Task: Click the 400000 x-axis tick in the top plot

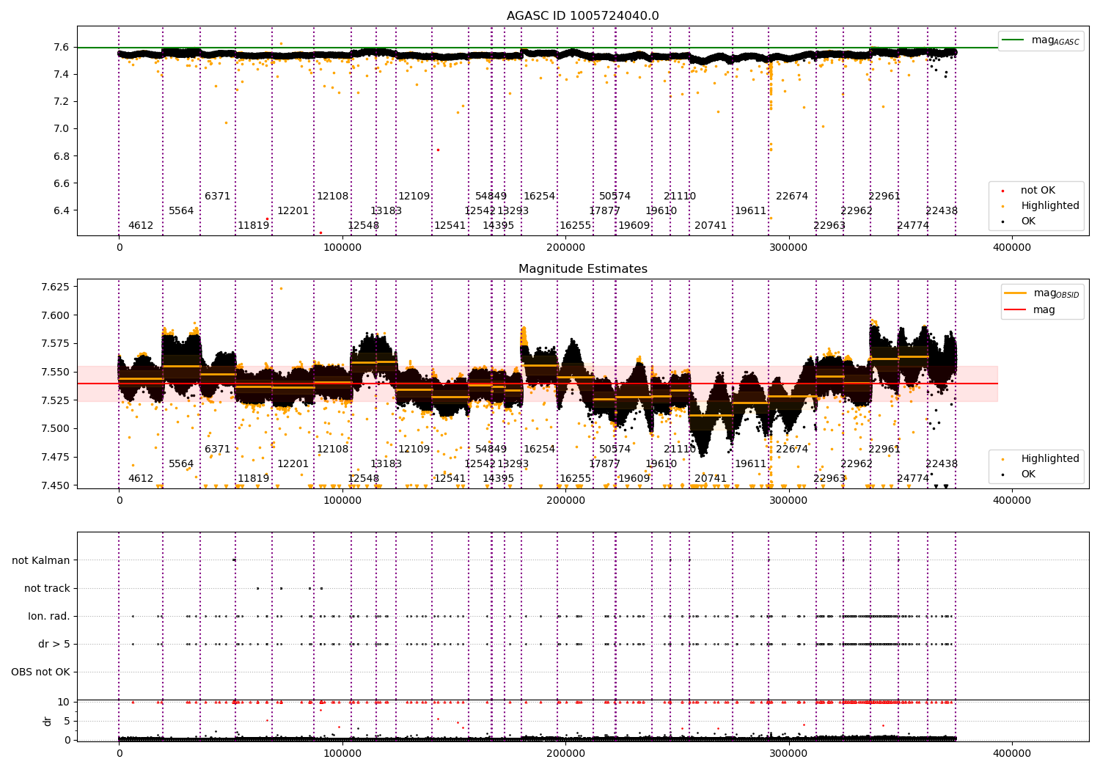Action: (x=1011, y=248)
